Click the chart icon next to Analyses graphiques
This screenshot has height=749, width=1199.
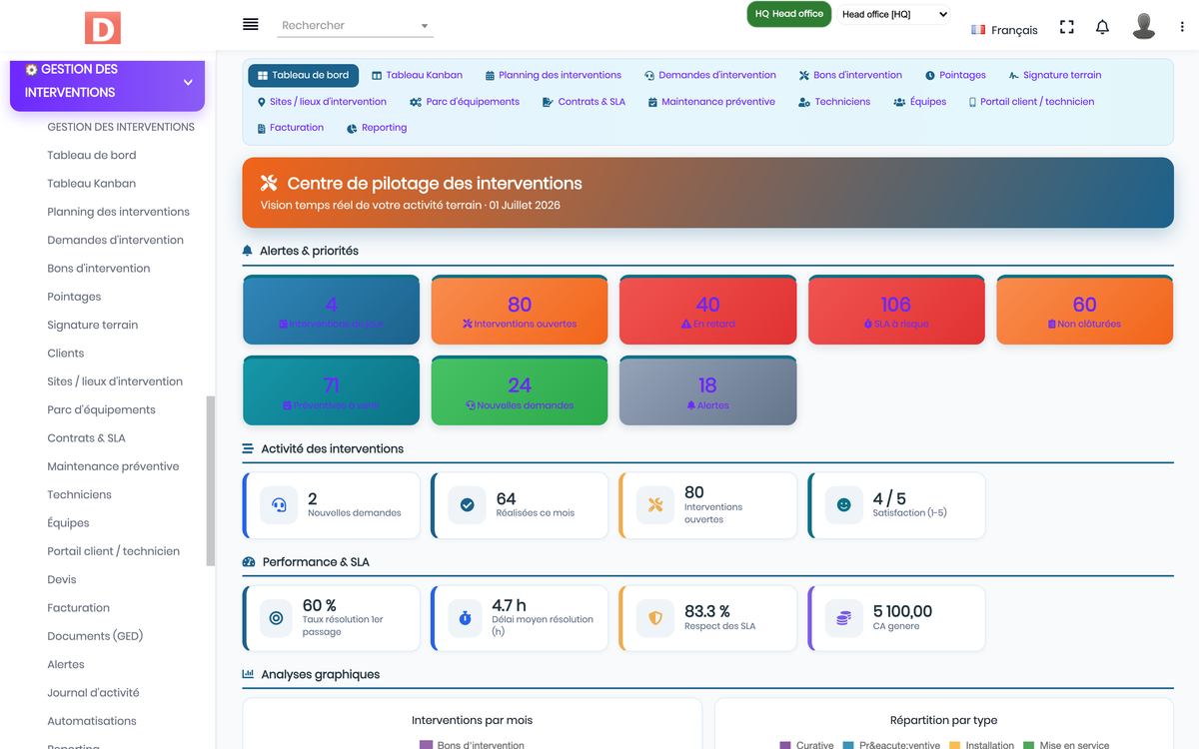(x=248, y=674)
